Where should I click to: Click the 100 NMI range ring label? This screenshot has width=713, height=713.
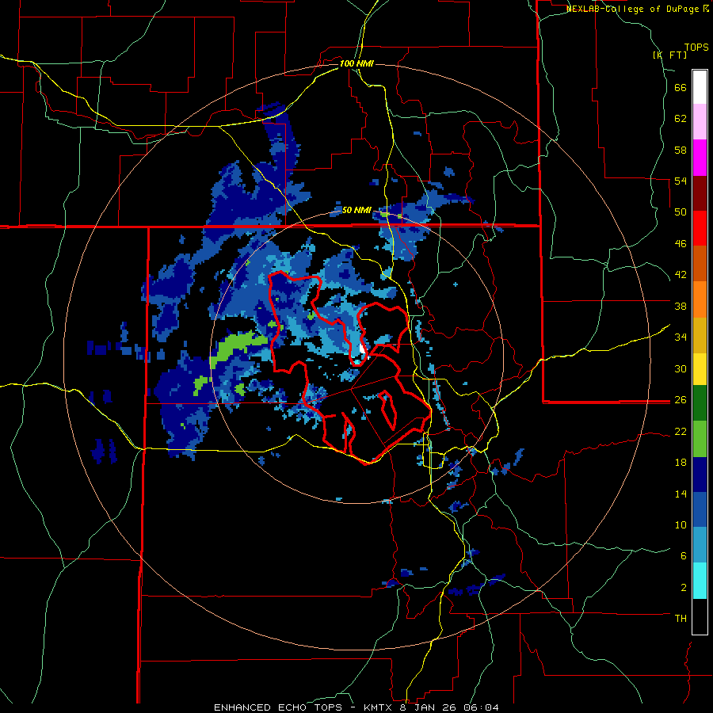[x=356, y=63]
